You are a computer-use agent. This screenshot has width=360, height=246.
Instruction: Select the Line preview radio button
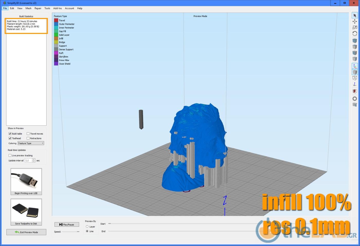click(x=87, y=231)
